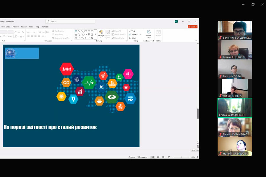Click the PowerPoint Search box
Viewport: 266px width, 177px height.
click(x=70, y=22)
